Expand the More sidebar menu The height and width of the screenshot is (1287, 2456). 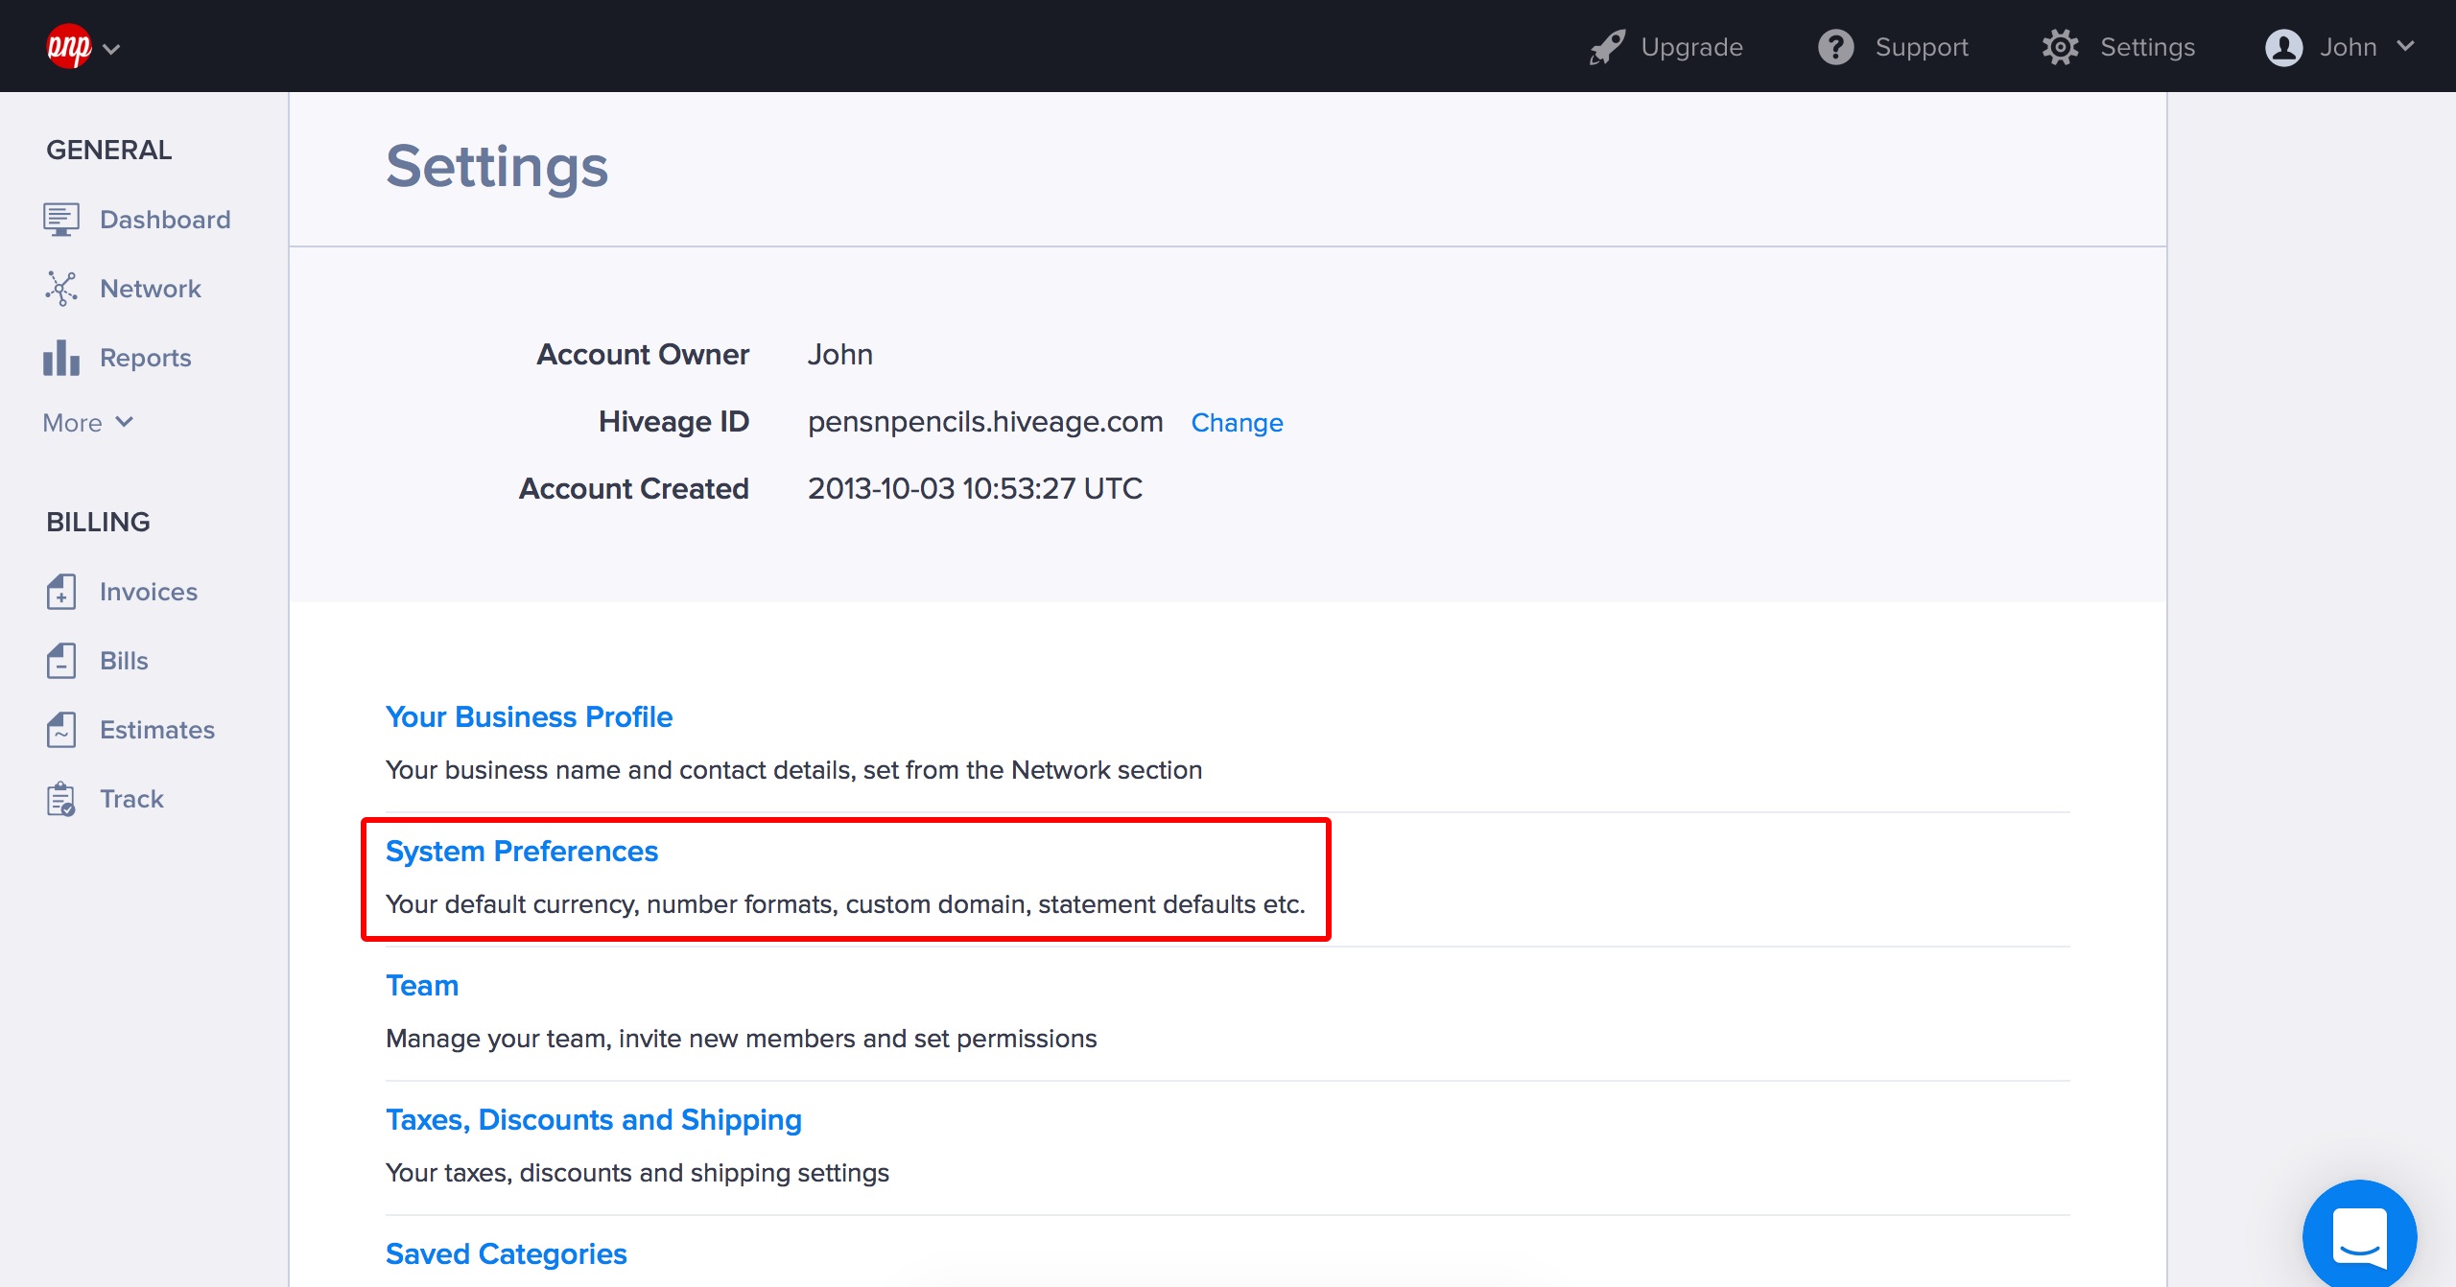tap(87, 423)
